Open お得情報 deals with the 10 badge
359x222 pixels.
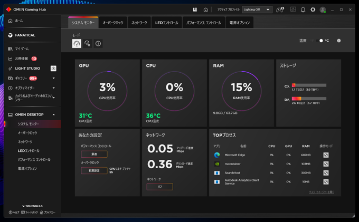pyautogui.click(x=22, y=59)
